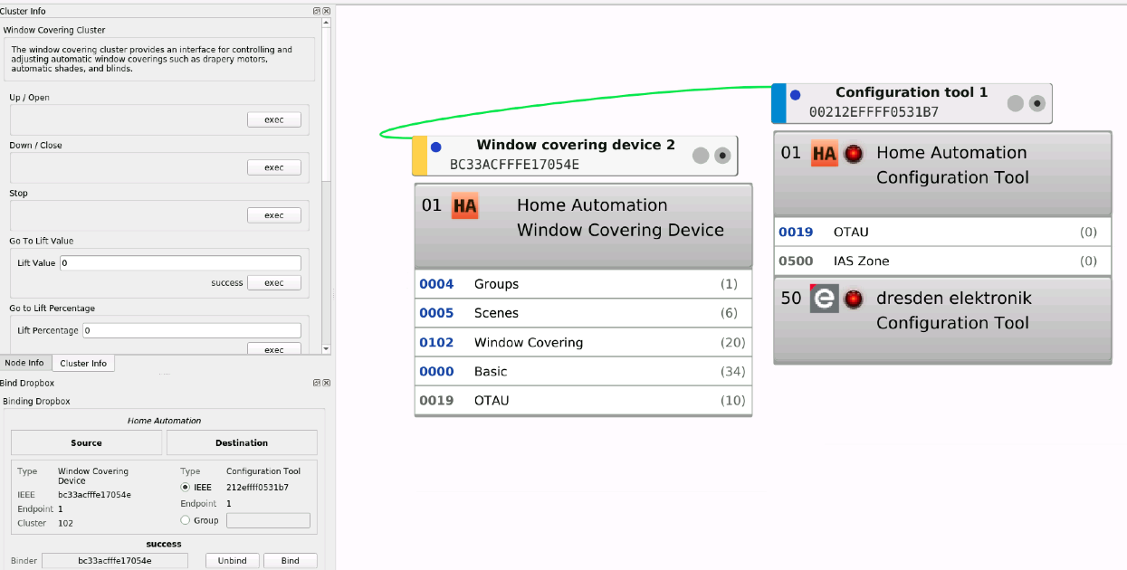Click the HA profile icon on Window Covering Device endpoint
Viewport: 1127px width, 570px height.
(x=465, y=205)
